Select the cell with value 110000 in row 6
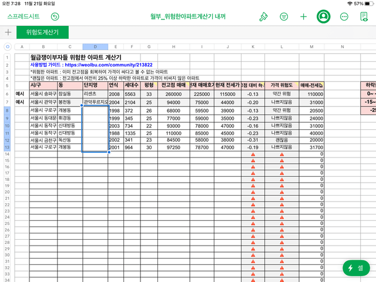The height and width of the screenshot is (282, 376). click(311, 94)
